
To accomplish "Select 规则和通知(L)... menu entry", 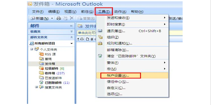I will [132, 43].
